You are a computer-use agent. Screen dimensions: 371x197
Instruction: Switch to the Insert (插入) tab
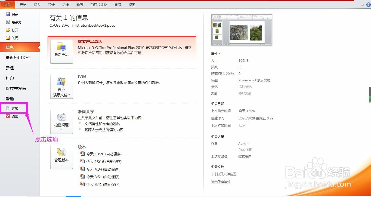pos(37,5)
